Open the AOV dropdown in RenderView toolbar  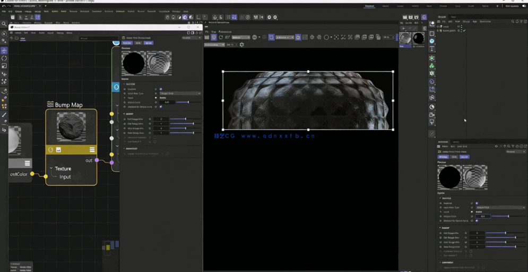coord(240,37)
